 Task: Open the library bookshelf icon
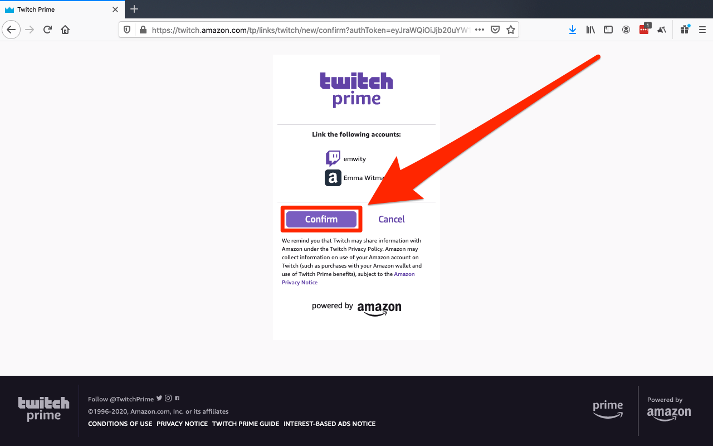(590, 30)
